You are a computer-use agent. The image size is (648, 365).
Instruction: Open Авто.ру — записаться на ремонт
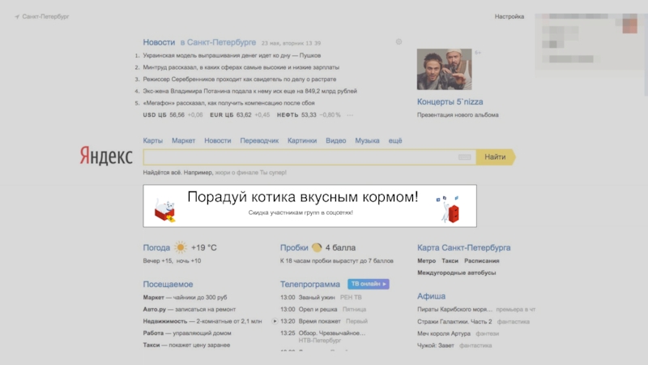[x=190, y=309]
